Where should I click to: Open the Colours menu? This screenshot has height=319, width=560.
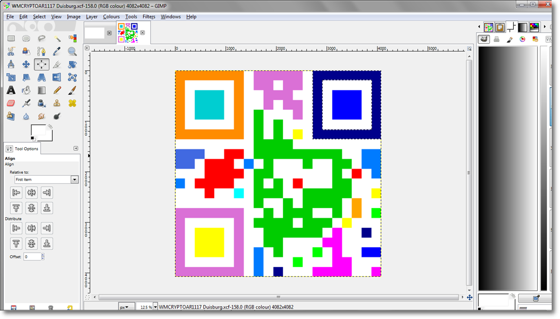pyautogui.click(x=111, y=17)
